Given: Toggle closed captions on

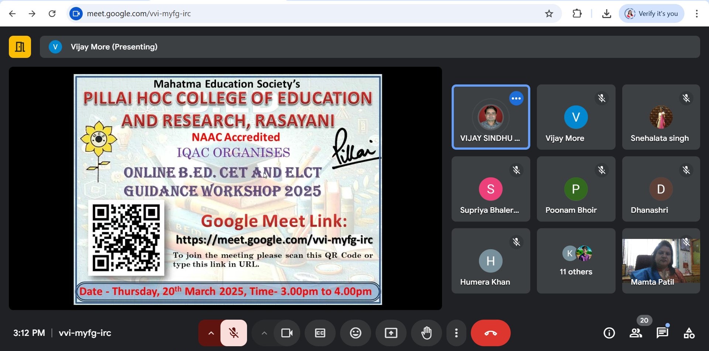Looking at the screenshot, I should [320, 333].
